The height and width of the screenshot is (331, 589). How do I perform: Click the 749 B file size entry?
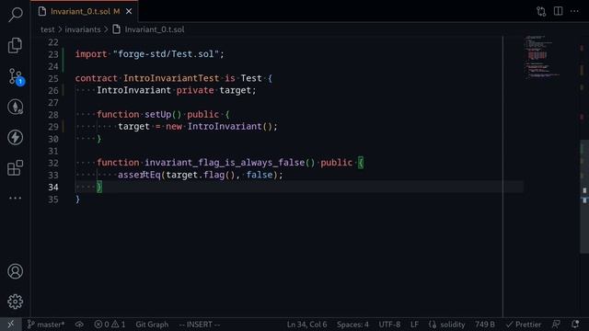(x=485, y=325)
